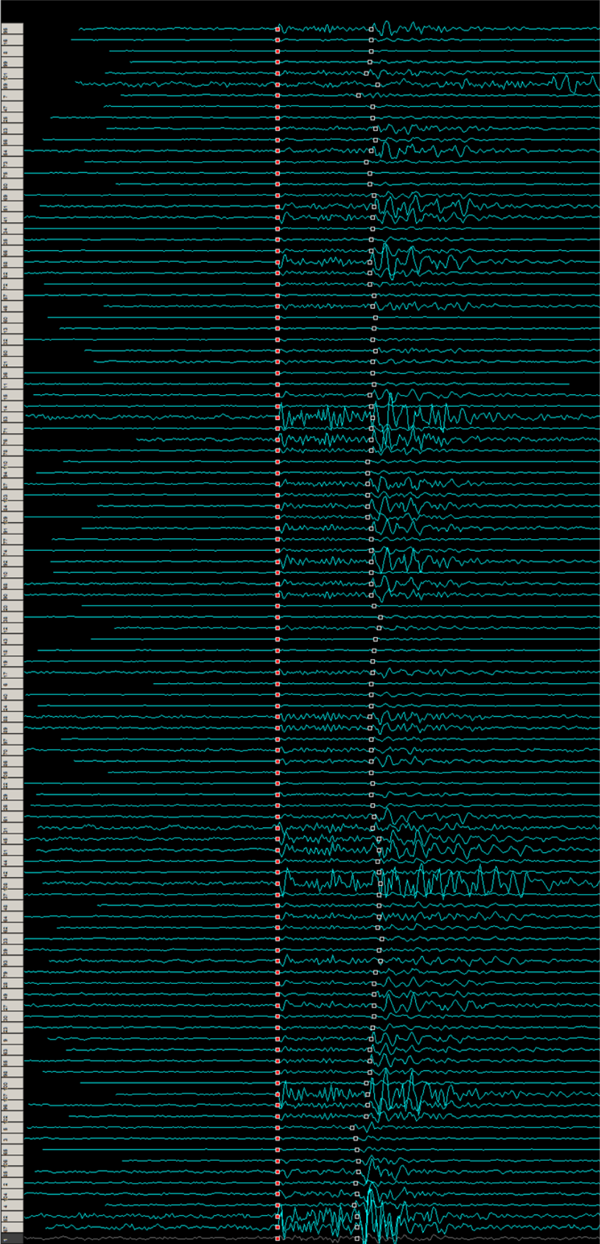Select the trace label numbered 4

tap(12, 1205)
